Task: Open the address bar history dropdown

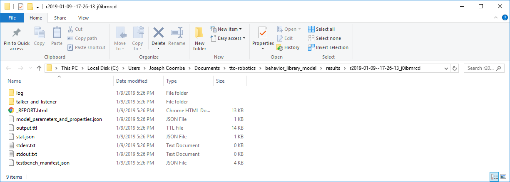Action: tap(446, 68)
